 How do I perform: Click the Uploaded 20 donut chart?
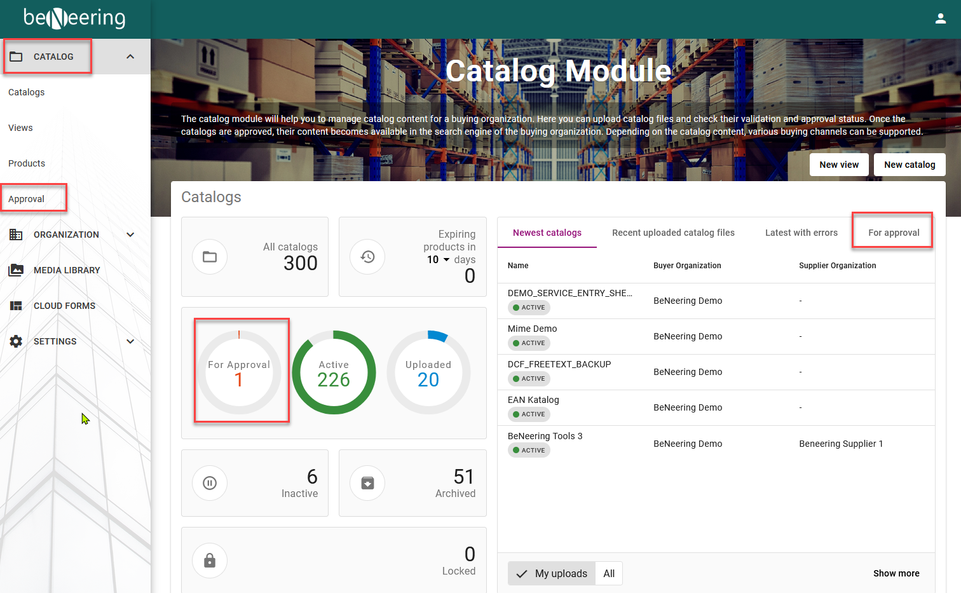point(428,372)
